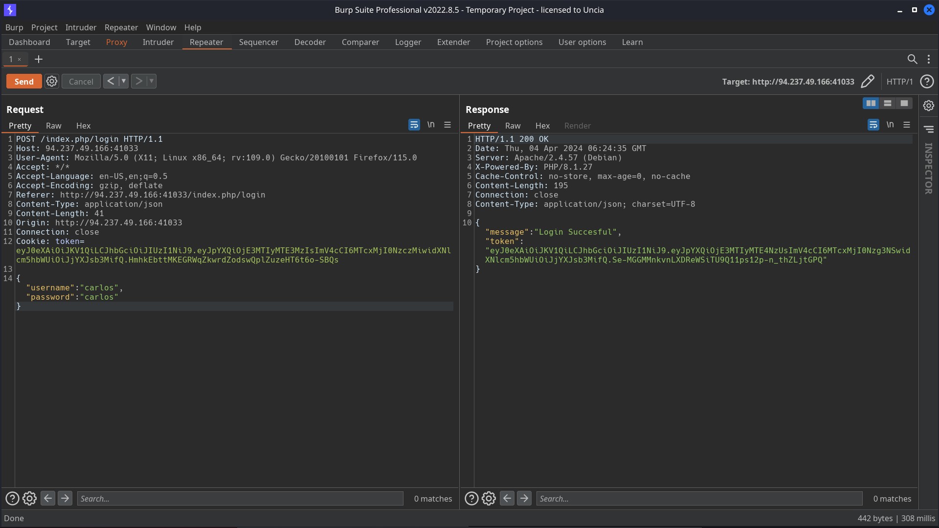Click the Inspector settings gear icon

click(x=929, y=106)
